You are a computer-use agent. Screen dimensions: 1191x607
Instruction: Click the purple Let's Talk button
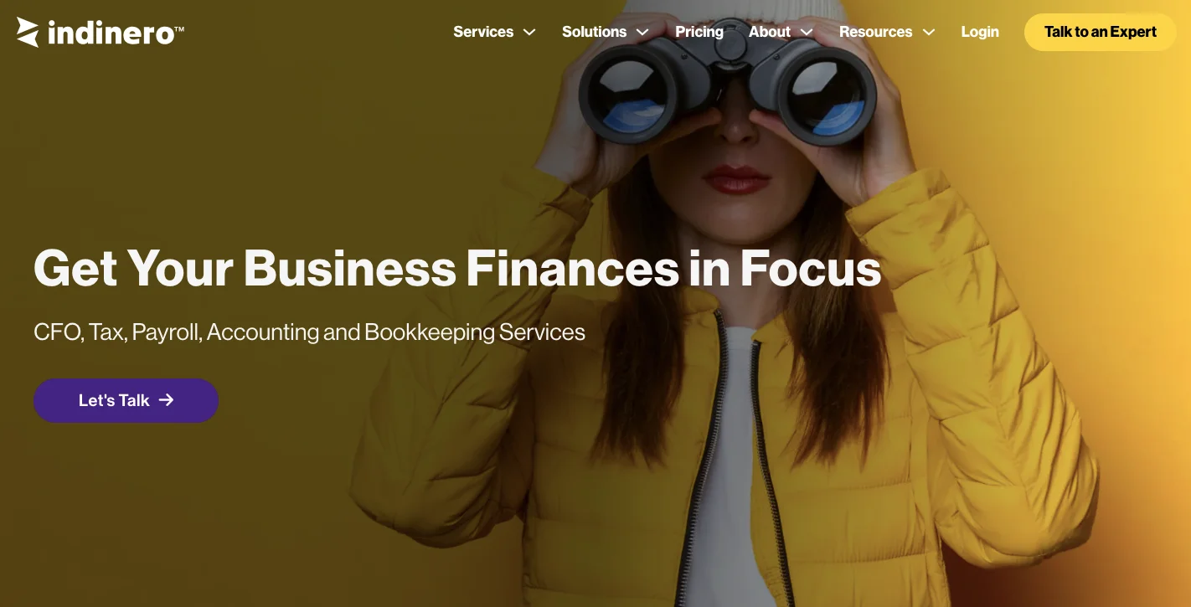(x=126, y=400)
